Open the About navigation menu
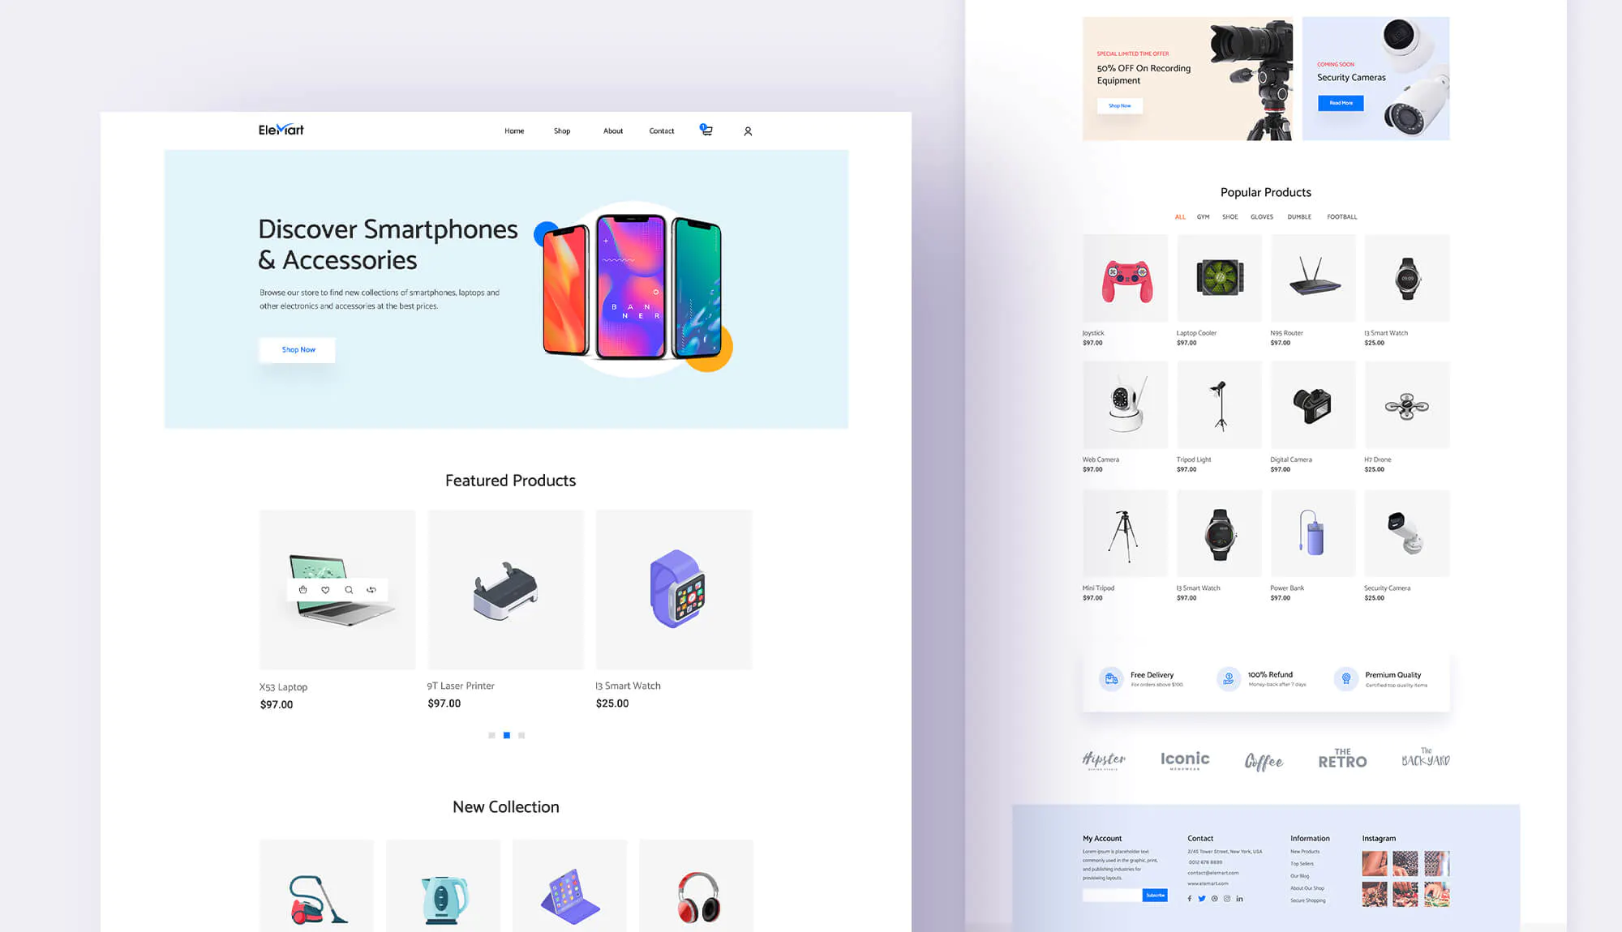 (x=614, y=130)
